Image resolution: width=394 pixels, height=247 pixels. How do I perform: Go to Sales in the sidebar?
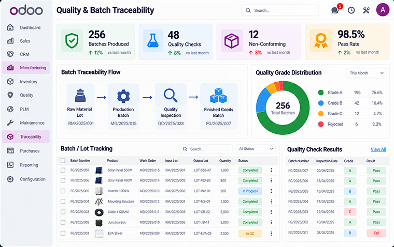click(25, 41)
